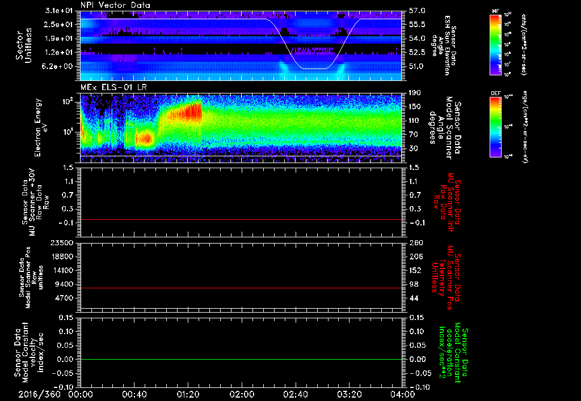The width and height of the screenshot is (581, 401).
Task: Click the Sector Unitless axis label
Action: pyautogui.click(x=24, y=45)
